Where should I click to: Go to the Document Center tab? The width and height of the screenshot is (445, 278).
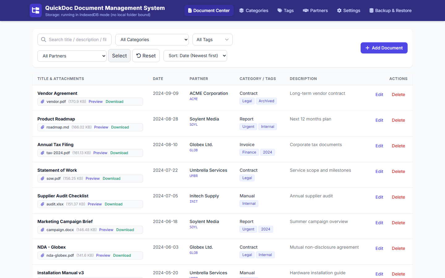[x=209, y=11]
